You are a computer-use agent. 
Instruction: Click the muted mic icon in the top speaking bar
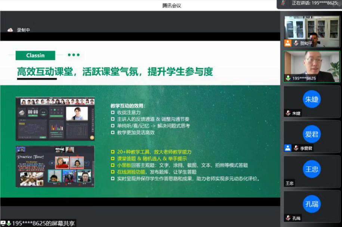click(x=284, y=3)
